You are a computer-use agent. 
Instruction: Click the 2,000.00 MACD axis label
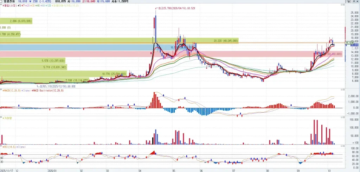click(353, 96)
